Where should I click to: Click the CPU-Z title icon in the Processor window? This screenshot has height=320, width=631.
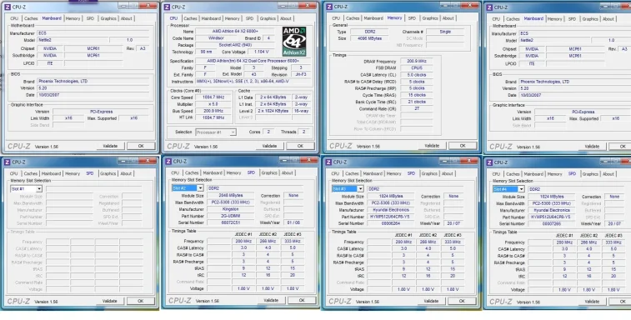click(167, 7)
